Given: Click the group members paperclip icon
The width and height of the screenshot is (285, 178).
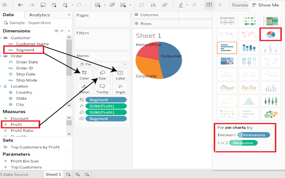Looking at the screenshot, I should click(x=194, y=5).
